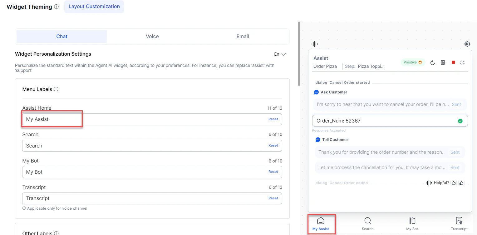Image resolution: width=477 pixels, height=235 pixels.
Task: Click the Assist Home input with My Assist
Action: [x=152, y=119]
